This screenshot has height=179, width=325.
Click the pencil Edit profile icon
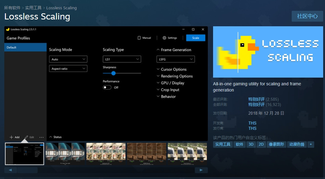(26, 137)
